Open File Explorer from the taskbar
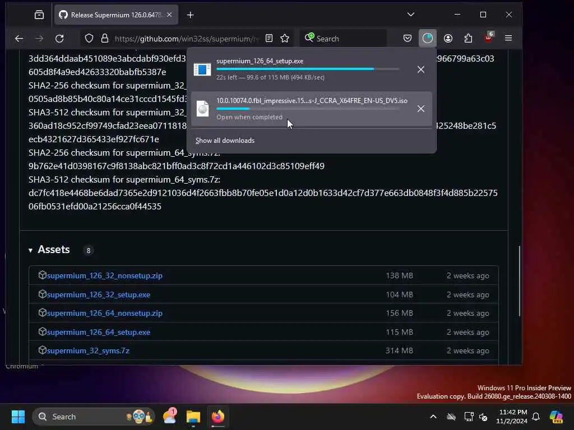 (193, 417)
